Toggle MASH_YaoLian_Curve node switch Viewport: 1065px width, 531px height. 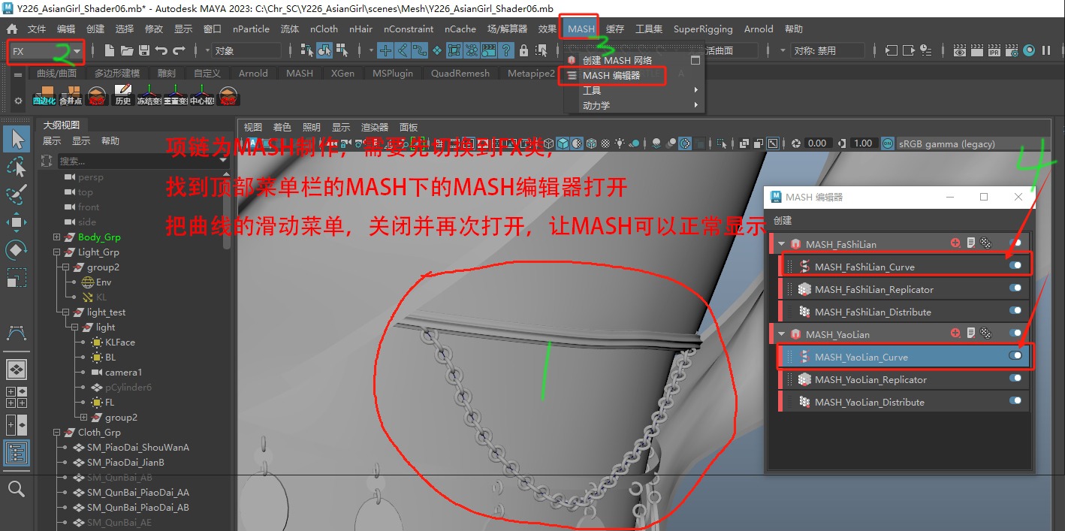tap(1015, 356)
